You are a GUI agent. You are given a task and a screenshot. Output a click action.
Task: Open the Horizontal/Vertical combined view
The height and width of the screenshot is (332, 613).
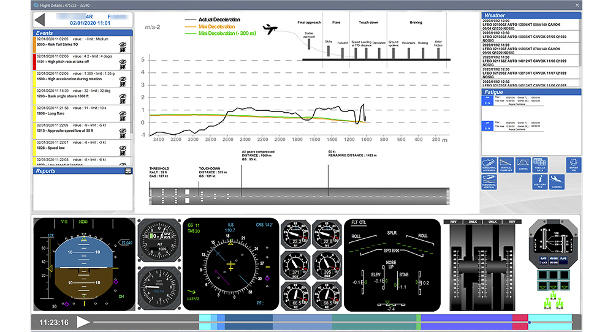tap(493, 182)
